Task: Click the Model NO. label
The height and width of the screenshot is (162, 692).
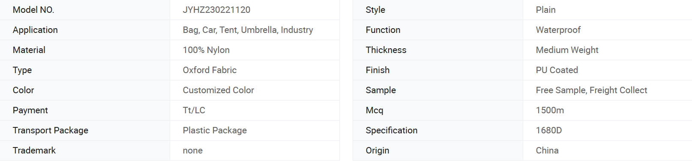Action: click(33, 10)
